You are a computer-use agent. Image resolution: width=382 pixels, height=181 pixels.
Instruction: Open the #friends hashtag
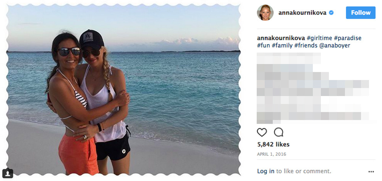pyautogui.click(x=306, y=45)
